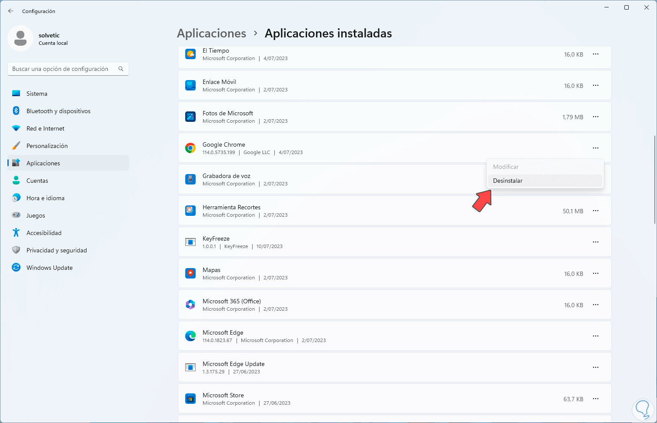Open the Personalización section
The image size is (657, 423).
(68, 146)
